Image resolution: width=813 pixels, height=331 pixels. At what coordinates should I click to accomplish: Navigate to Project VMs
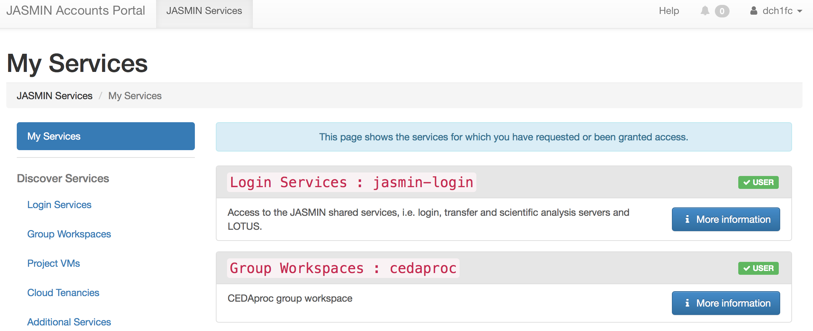(x=53, y=263)
